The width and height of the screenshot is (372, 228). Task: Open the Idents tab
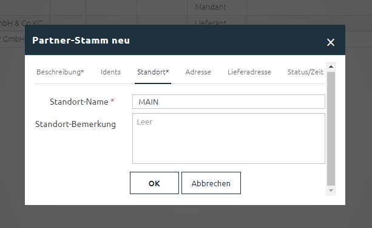110,72
